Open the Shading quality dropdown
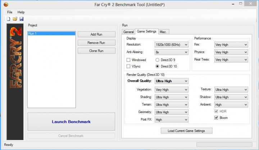Screen dimensions: 259x150 click(x=172, y=97)
